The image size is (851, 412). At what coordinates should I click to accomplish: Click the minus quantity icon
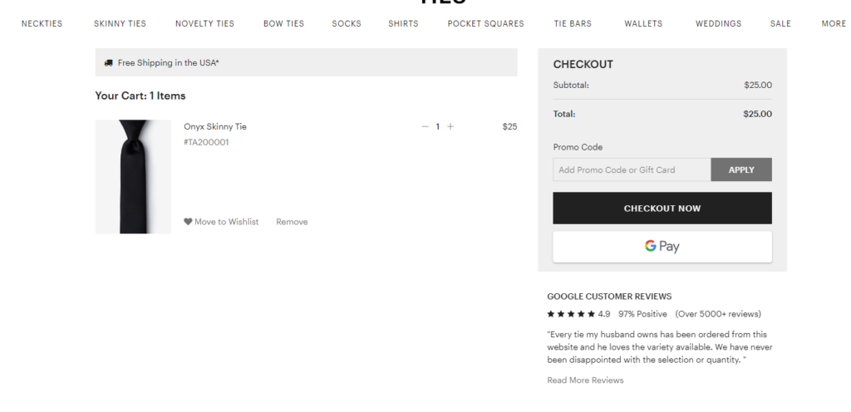point(425,127)
